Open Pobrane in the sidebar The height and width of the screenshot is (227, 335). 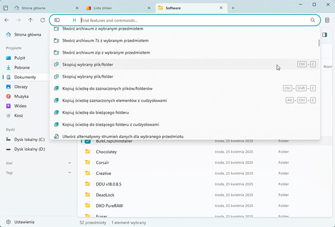pos(26,67)
